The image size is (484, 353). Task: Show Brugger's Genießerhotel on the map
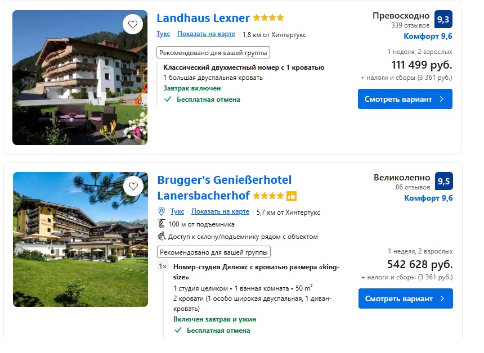click(x=220, y=211)
